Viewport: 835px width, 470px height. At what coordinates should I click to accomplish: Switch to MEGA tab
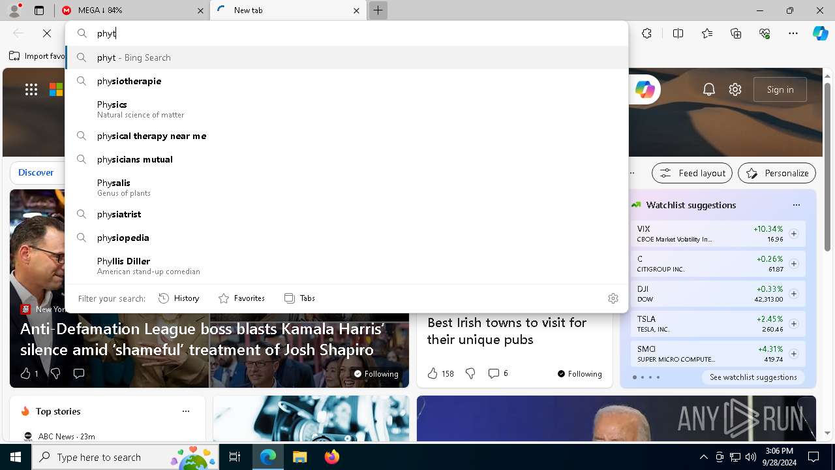(132, 10)
